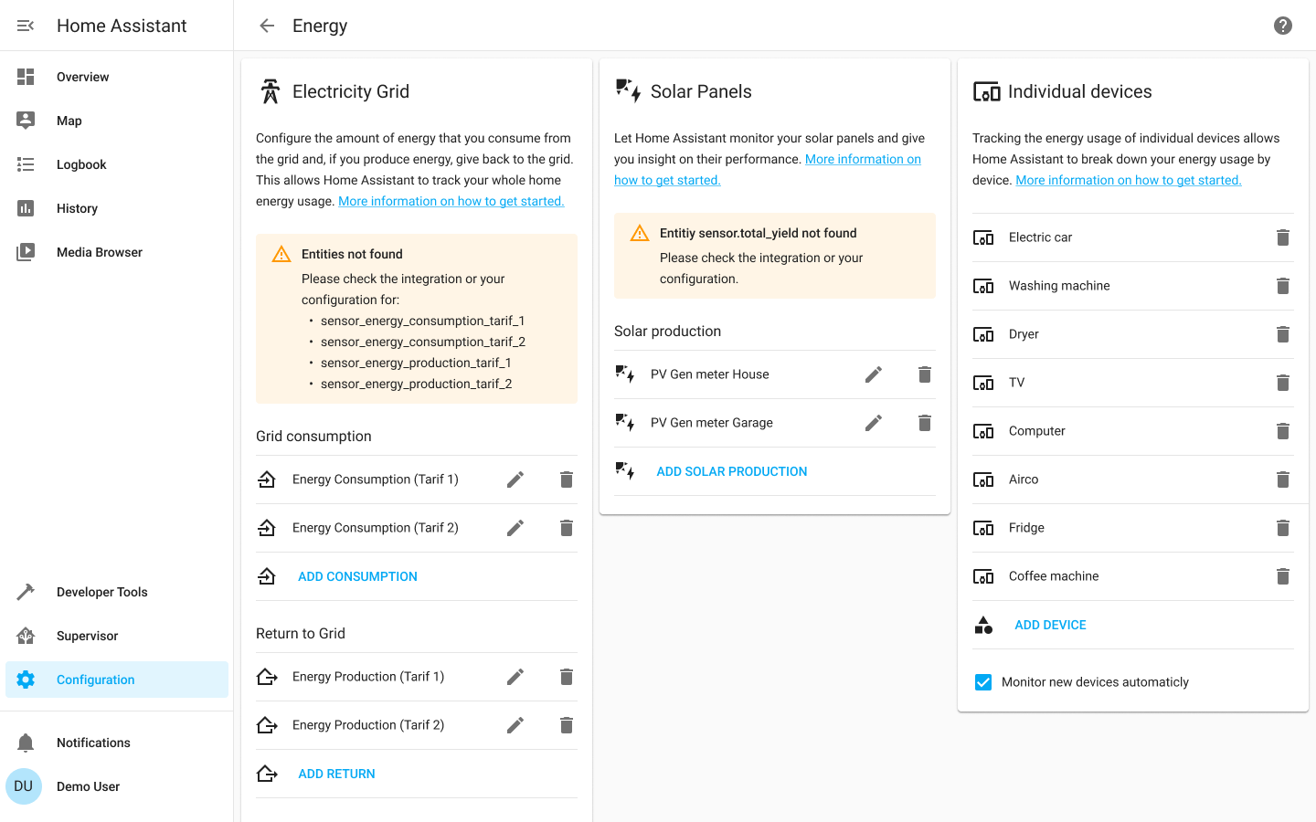Click ADD SOLAR PRODUCTION button

click(x=731, y=471)
